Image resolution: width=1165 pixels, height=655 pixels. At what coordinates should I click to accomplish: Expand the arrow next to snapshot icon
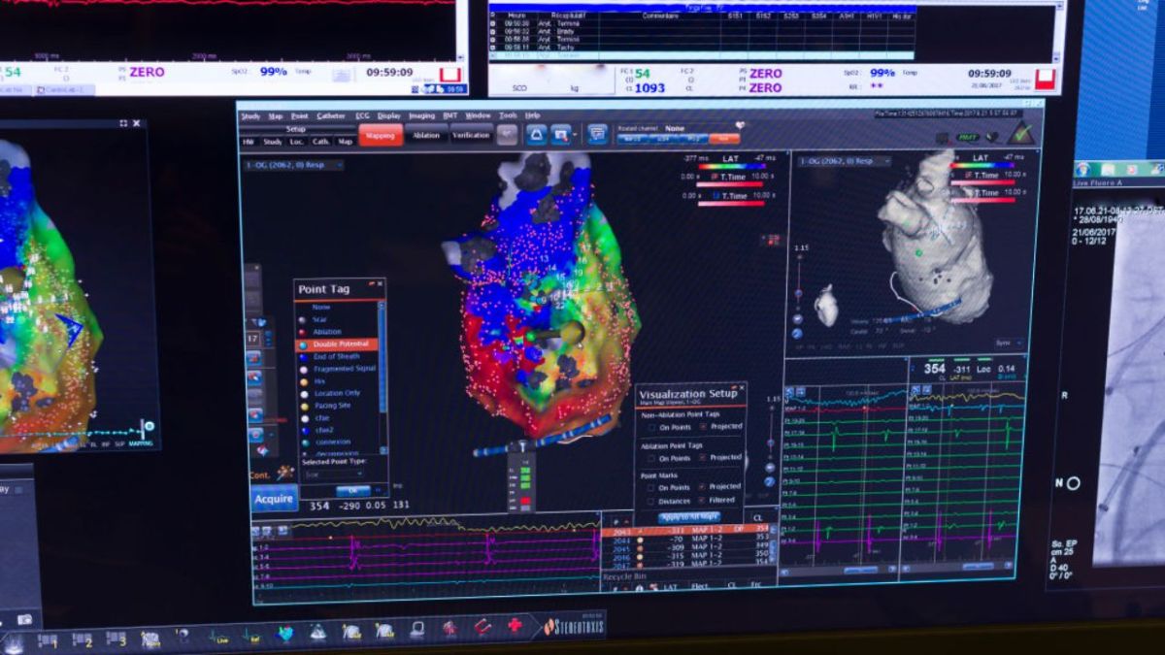pyautogui.click(x=575, y=135)
